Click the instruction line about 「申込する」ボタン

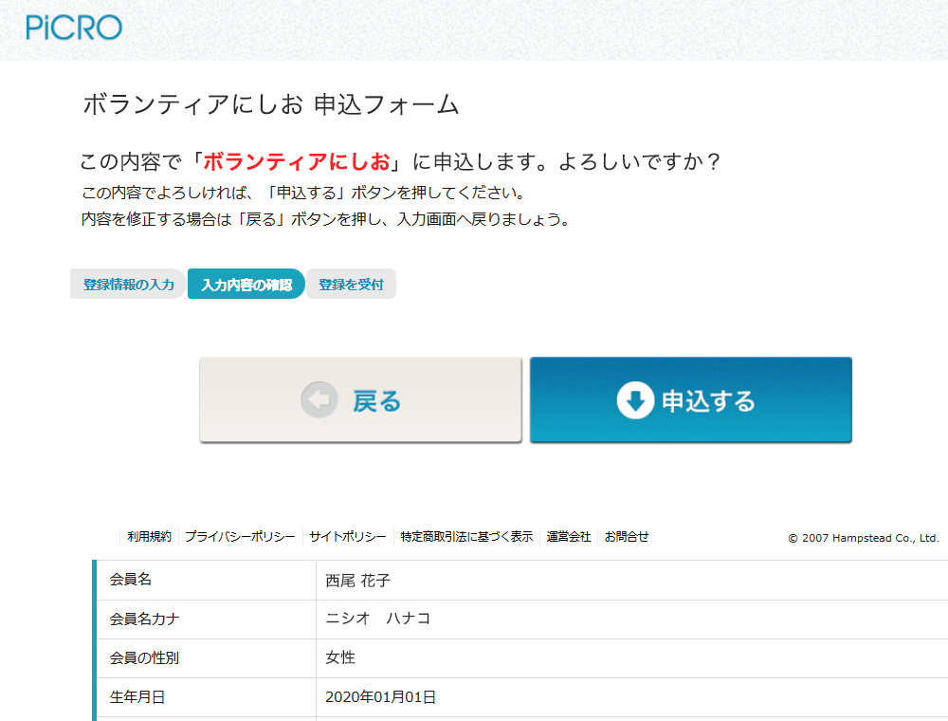[304, 193]
